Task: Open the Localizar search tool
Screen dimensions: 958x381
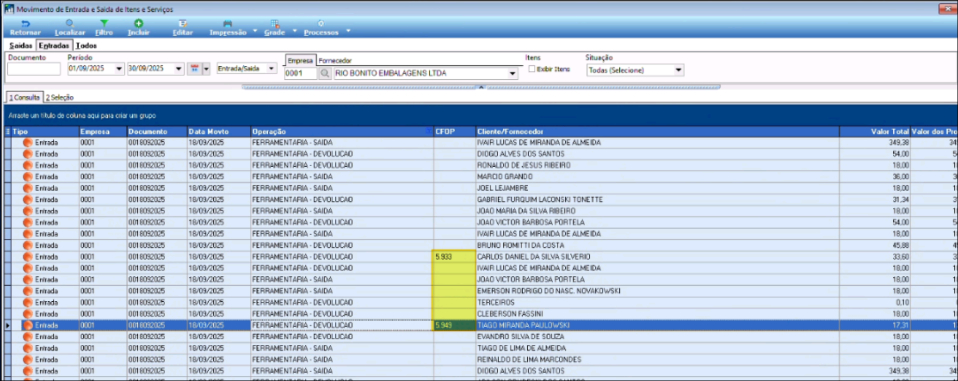Action: (x=69, y=24)
